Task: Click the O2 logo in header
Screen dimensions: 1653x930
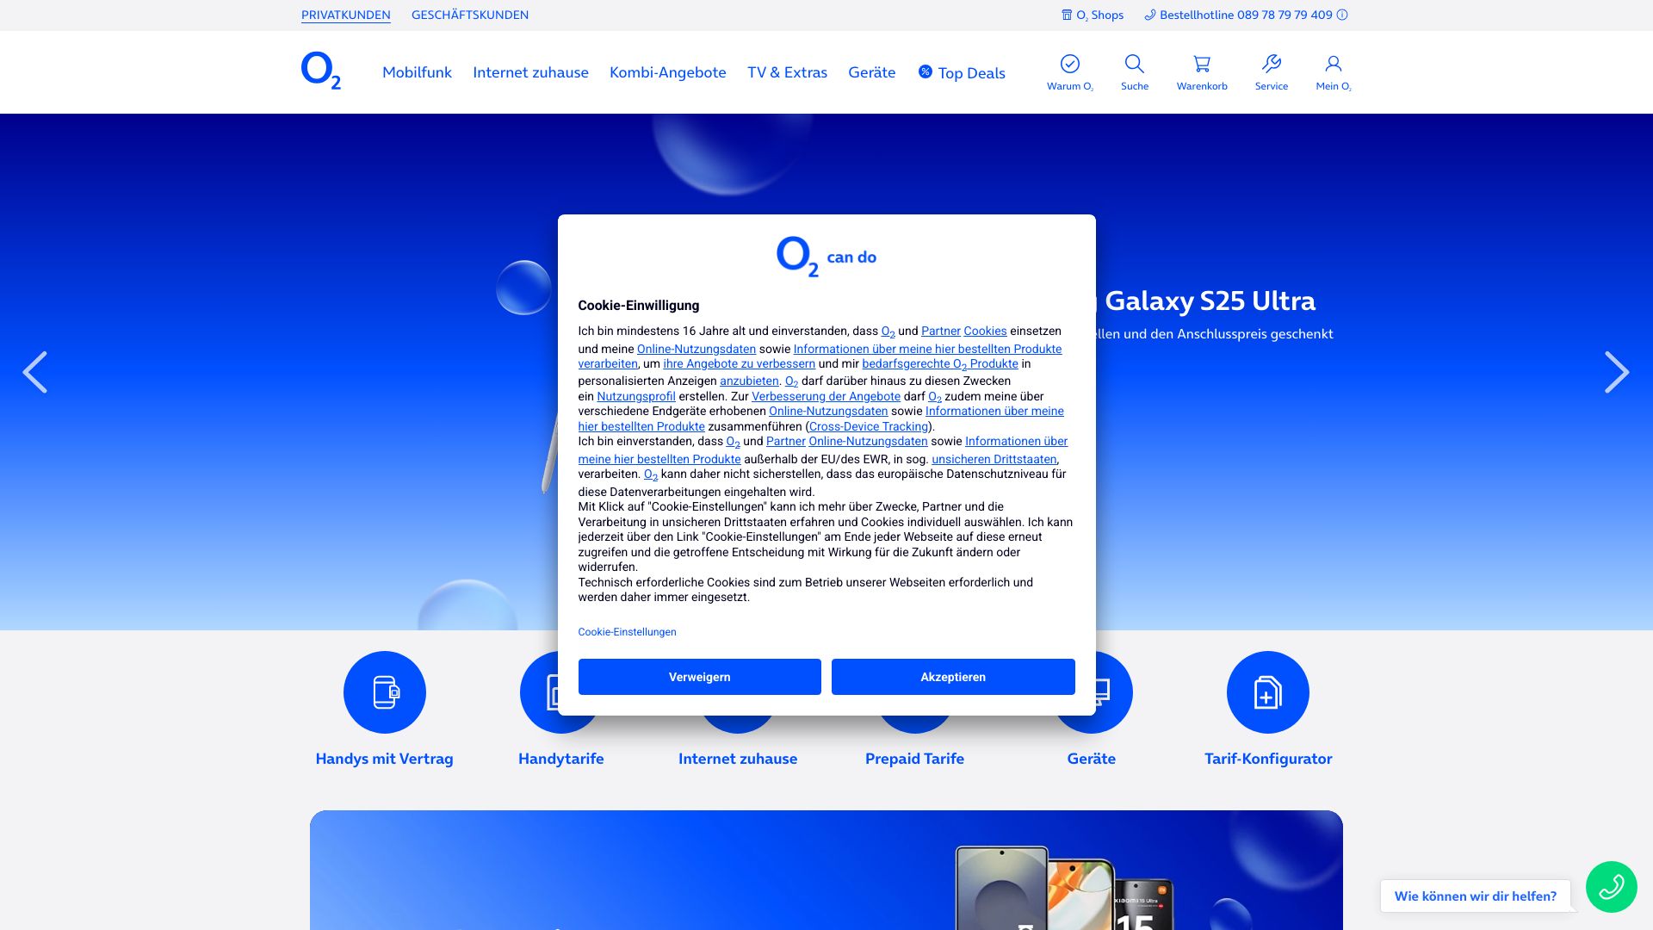Action: (320, 71)
